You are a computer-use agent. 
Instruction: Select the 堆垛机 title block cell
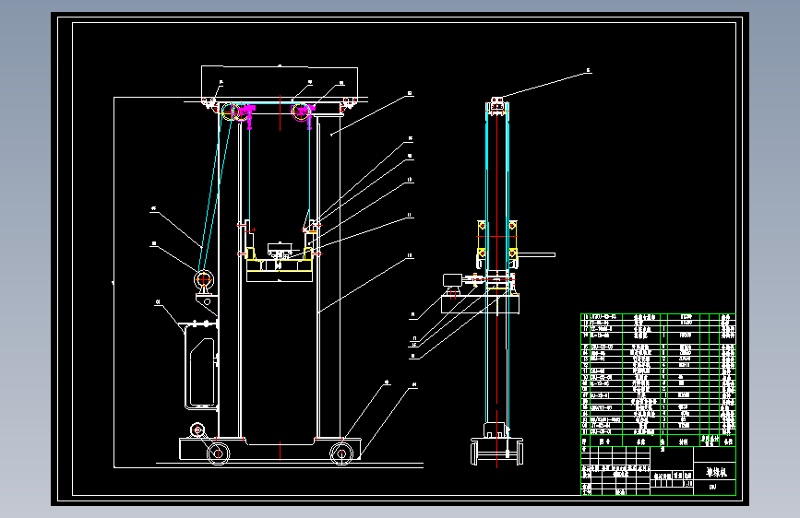point(715,472)
